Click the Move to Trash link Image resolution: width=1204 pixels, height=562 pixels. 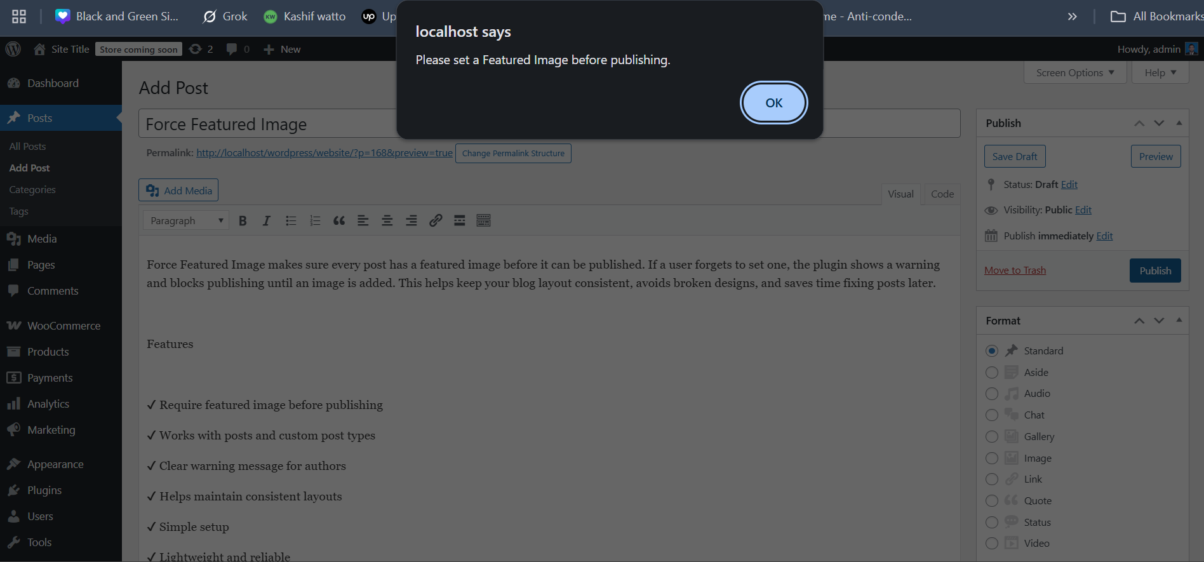[1015, 271]
